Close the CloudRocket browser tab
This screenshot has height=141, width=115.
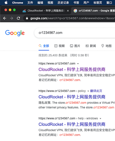pyautogui.click(x=68, y=11)
